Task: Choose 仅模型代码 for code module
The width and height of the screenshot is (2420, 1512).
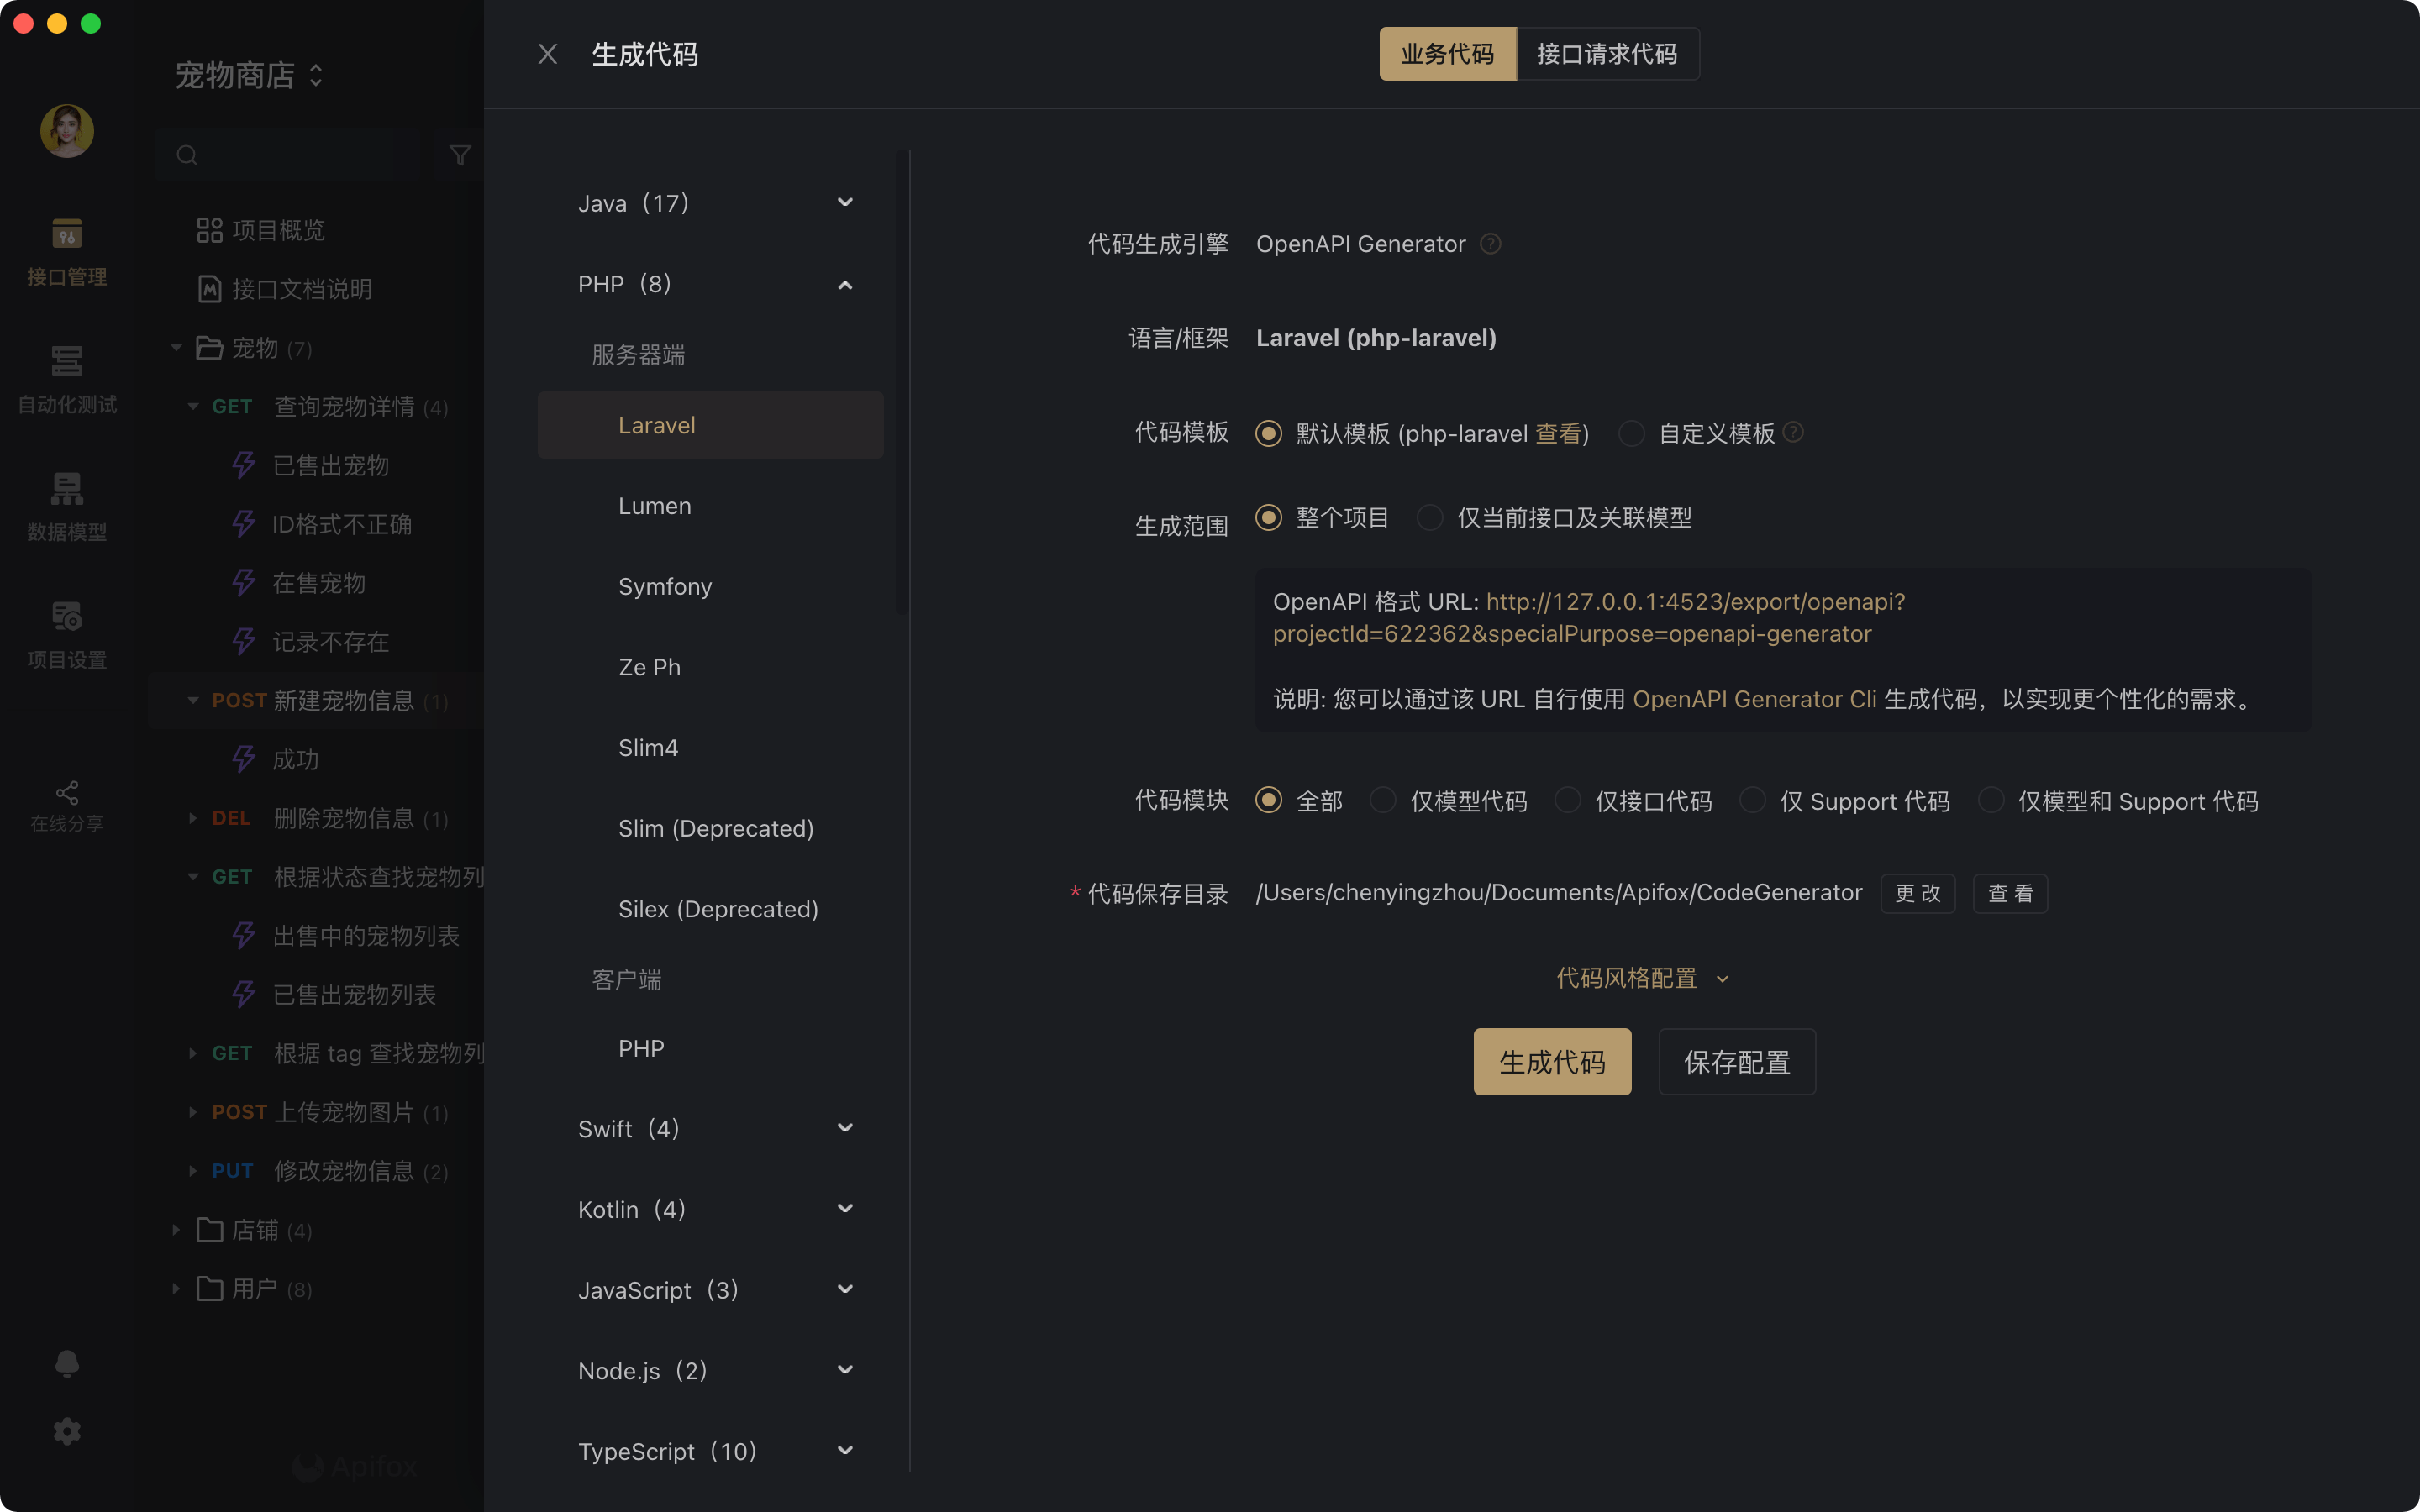Action: (x=1383, y=801)
